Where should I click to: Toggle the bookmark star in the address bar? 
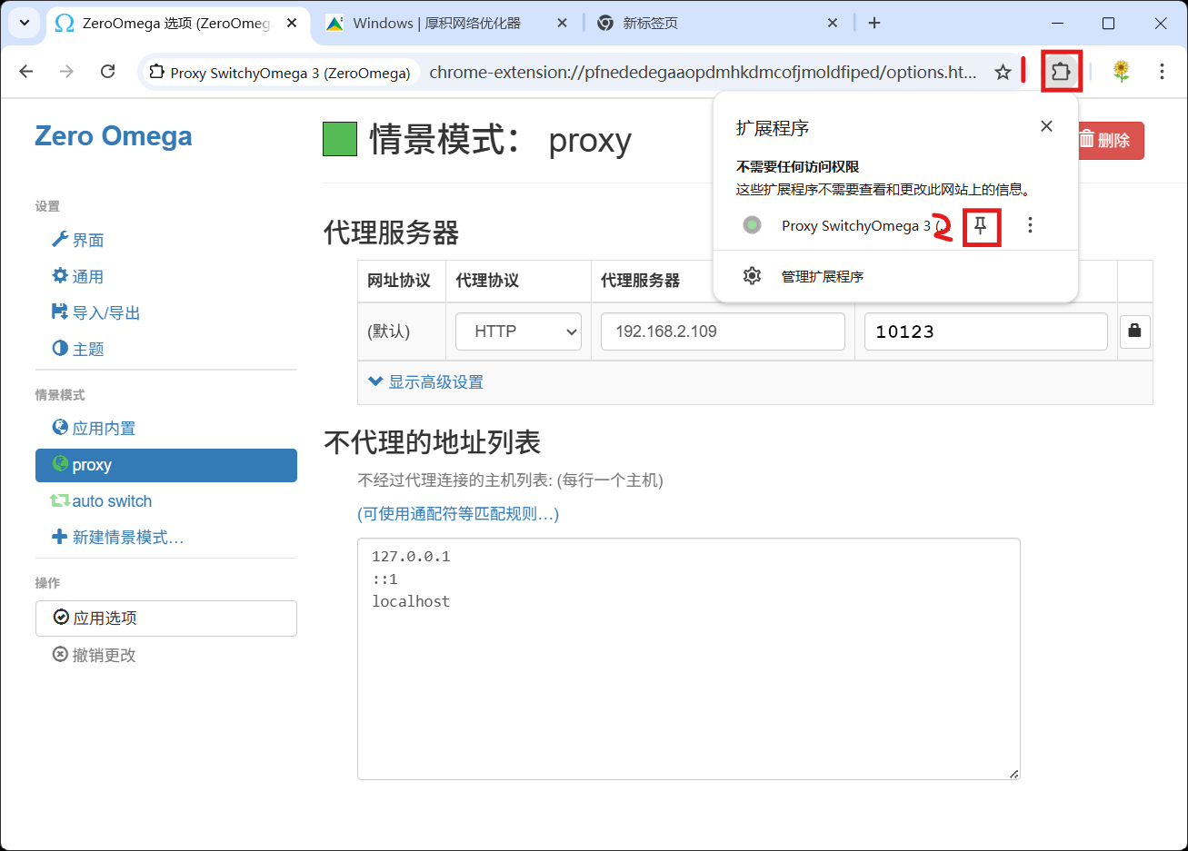(x=1003, y=71)
